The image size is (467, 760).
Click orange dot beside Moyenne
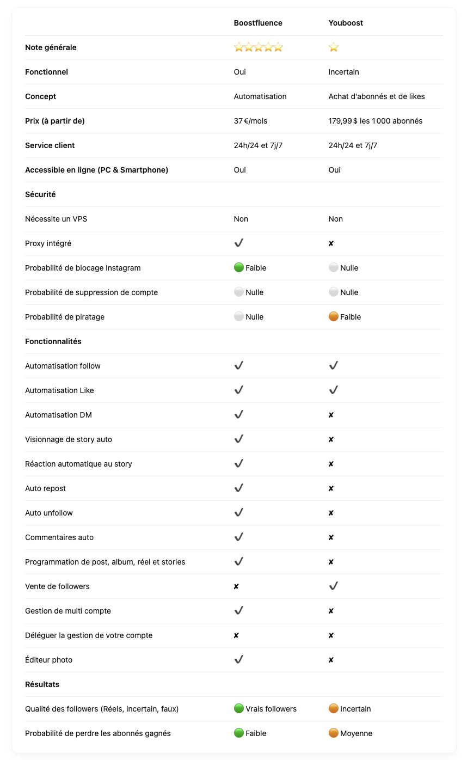334,733
